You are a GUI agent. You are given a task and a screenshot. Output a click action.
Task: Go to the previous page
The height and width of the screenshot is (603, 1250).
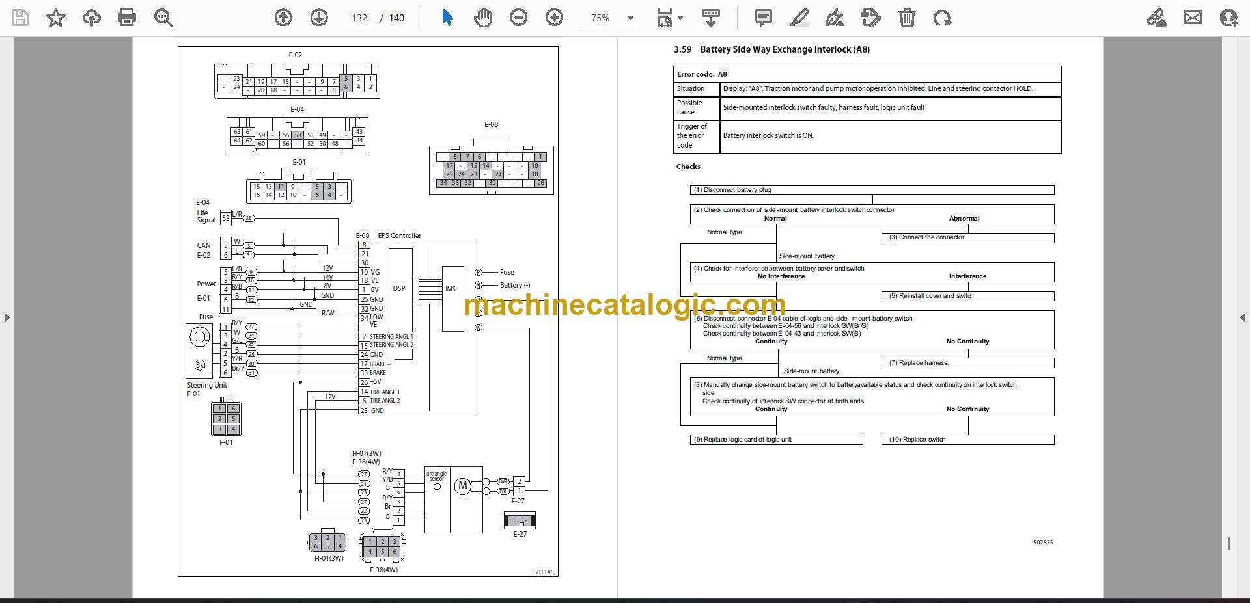click(x=283, y=18)
